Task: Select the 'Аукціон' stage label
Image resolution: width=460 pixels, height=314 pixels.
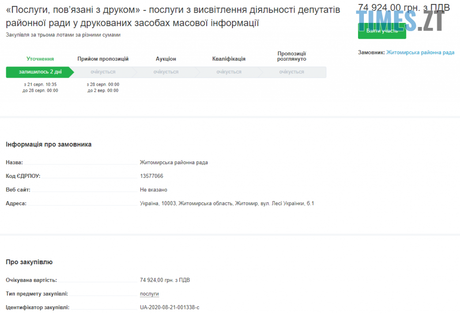Action: click(166, 59)
